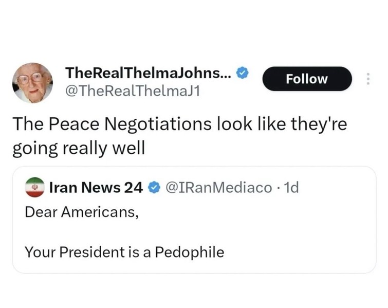Open the TheRealThelmaJohns display name link
The width and height of the screenshot is (388, 308).
(149, 74)
